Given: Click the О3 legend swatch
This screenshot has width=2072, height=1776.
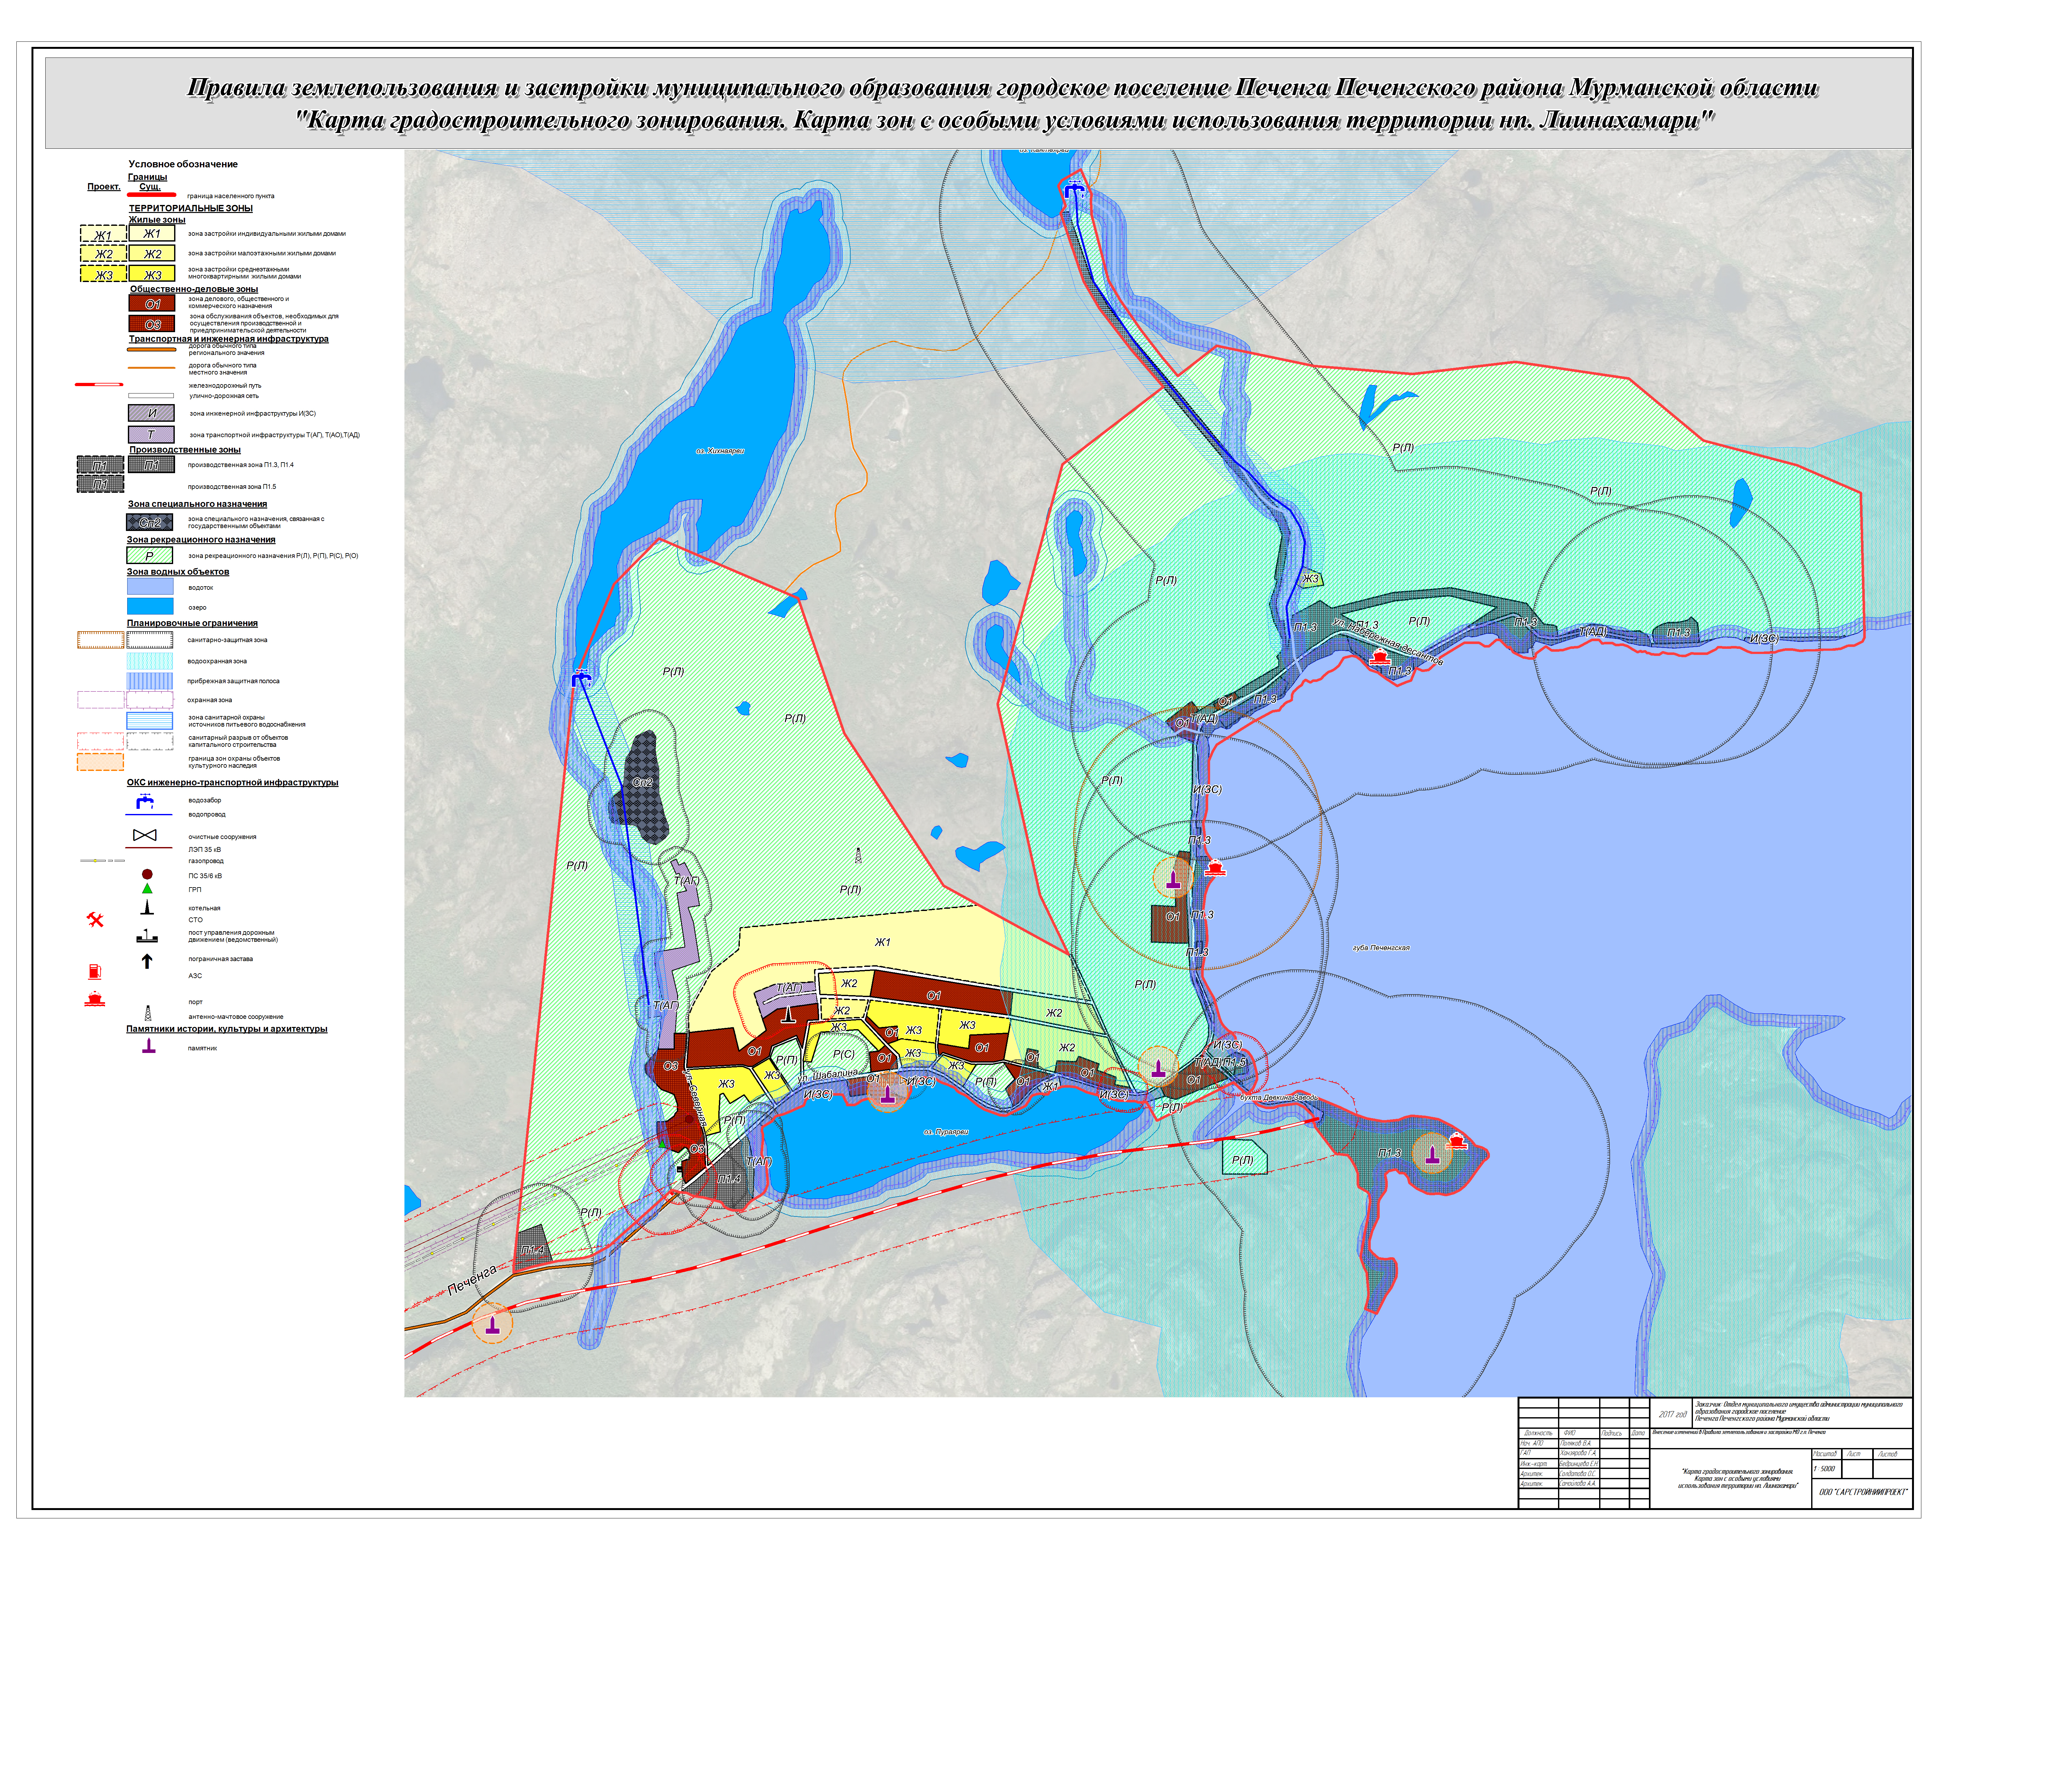Looking at the screenshot, I should pos(152,324).
